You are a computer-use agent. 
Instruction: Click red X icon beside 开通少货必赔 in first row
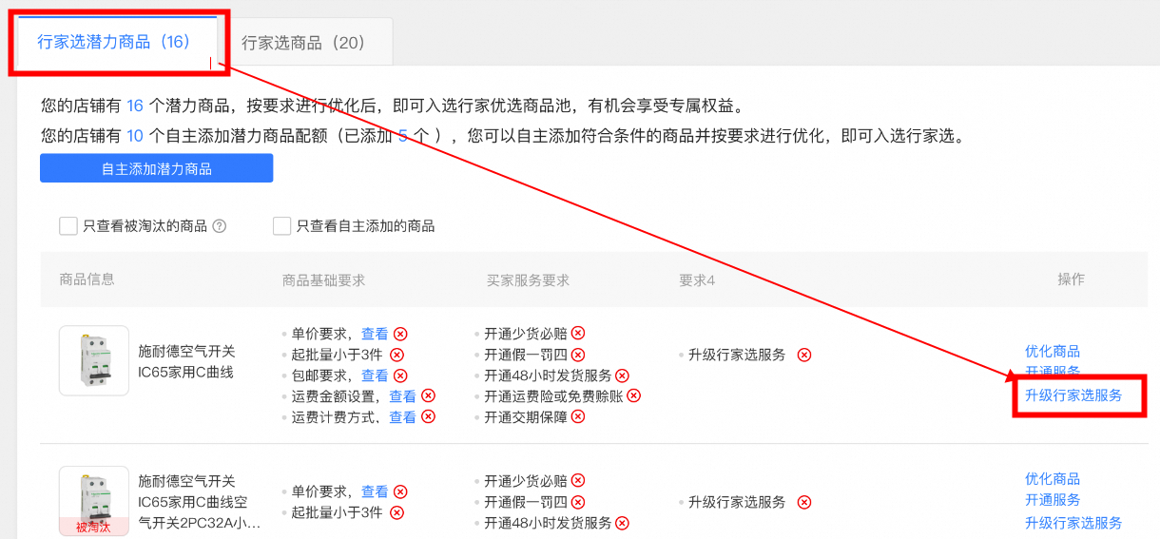[x=578, y=333]
